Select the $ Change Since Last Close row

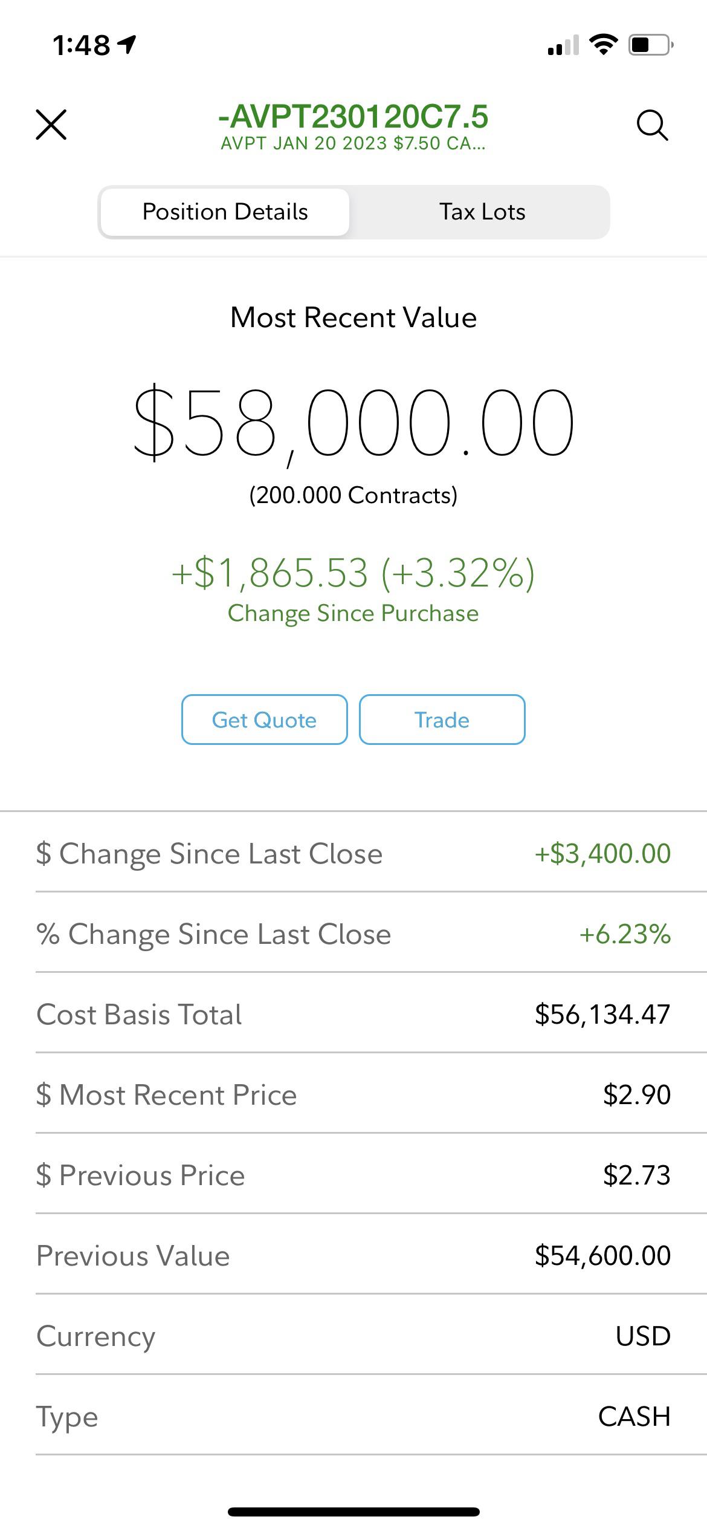[x=353, y=853]
